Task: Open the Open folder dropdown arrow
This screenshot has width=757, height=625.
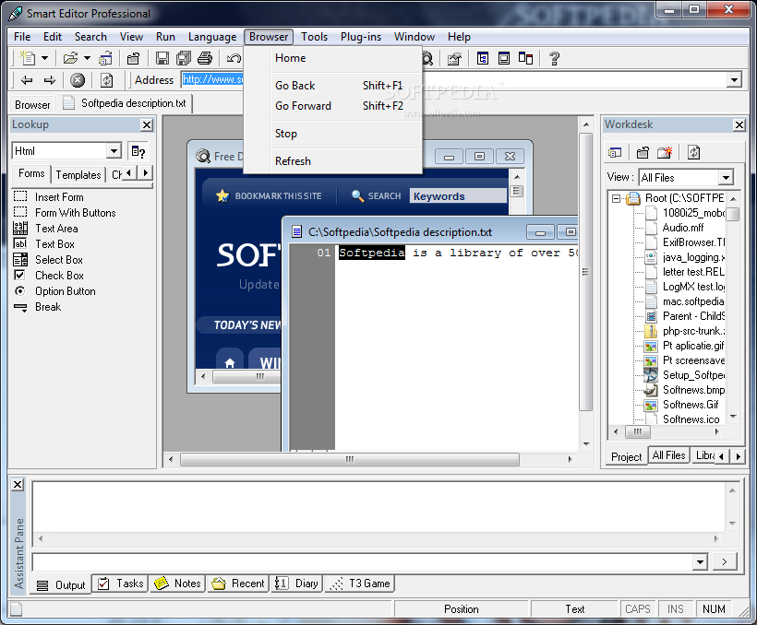Action: pos(88,58)
